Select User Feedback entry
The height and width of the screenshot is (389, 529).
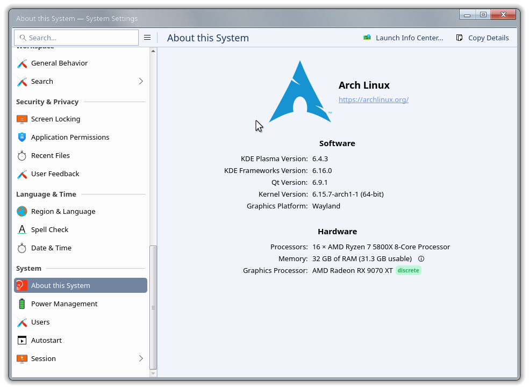pyautogui.click(x=81, y=174)
